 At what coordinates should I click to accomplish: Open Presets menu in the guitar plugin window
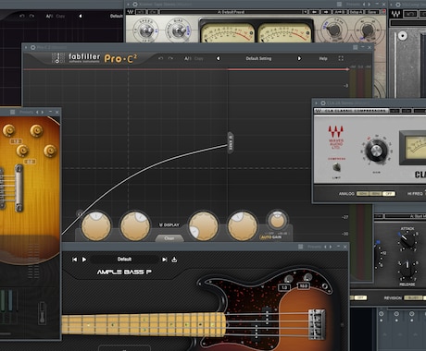click(x=26, y=113)
